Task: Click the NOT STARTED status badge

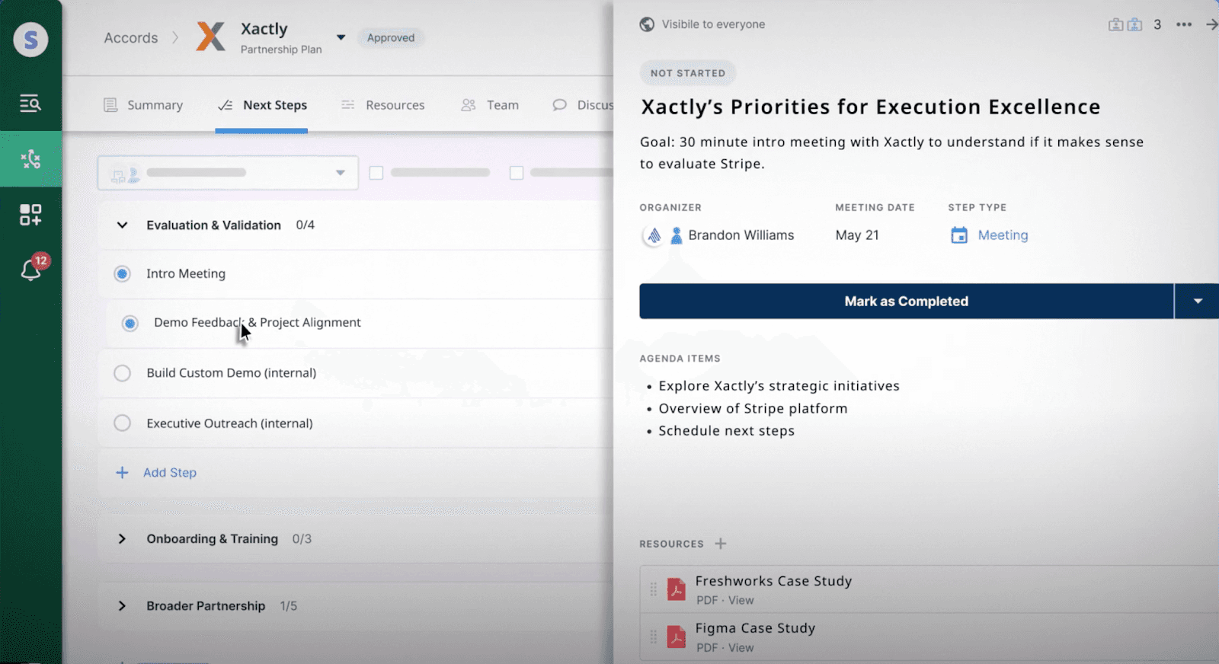Action: (688, 73)
